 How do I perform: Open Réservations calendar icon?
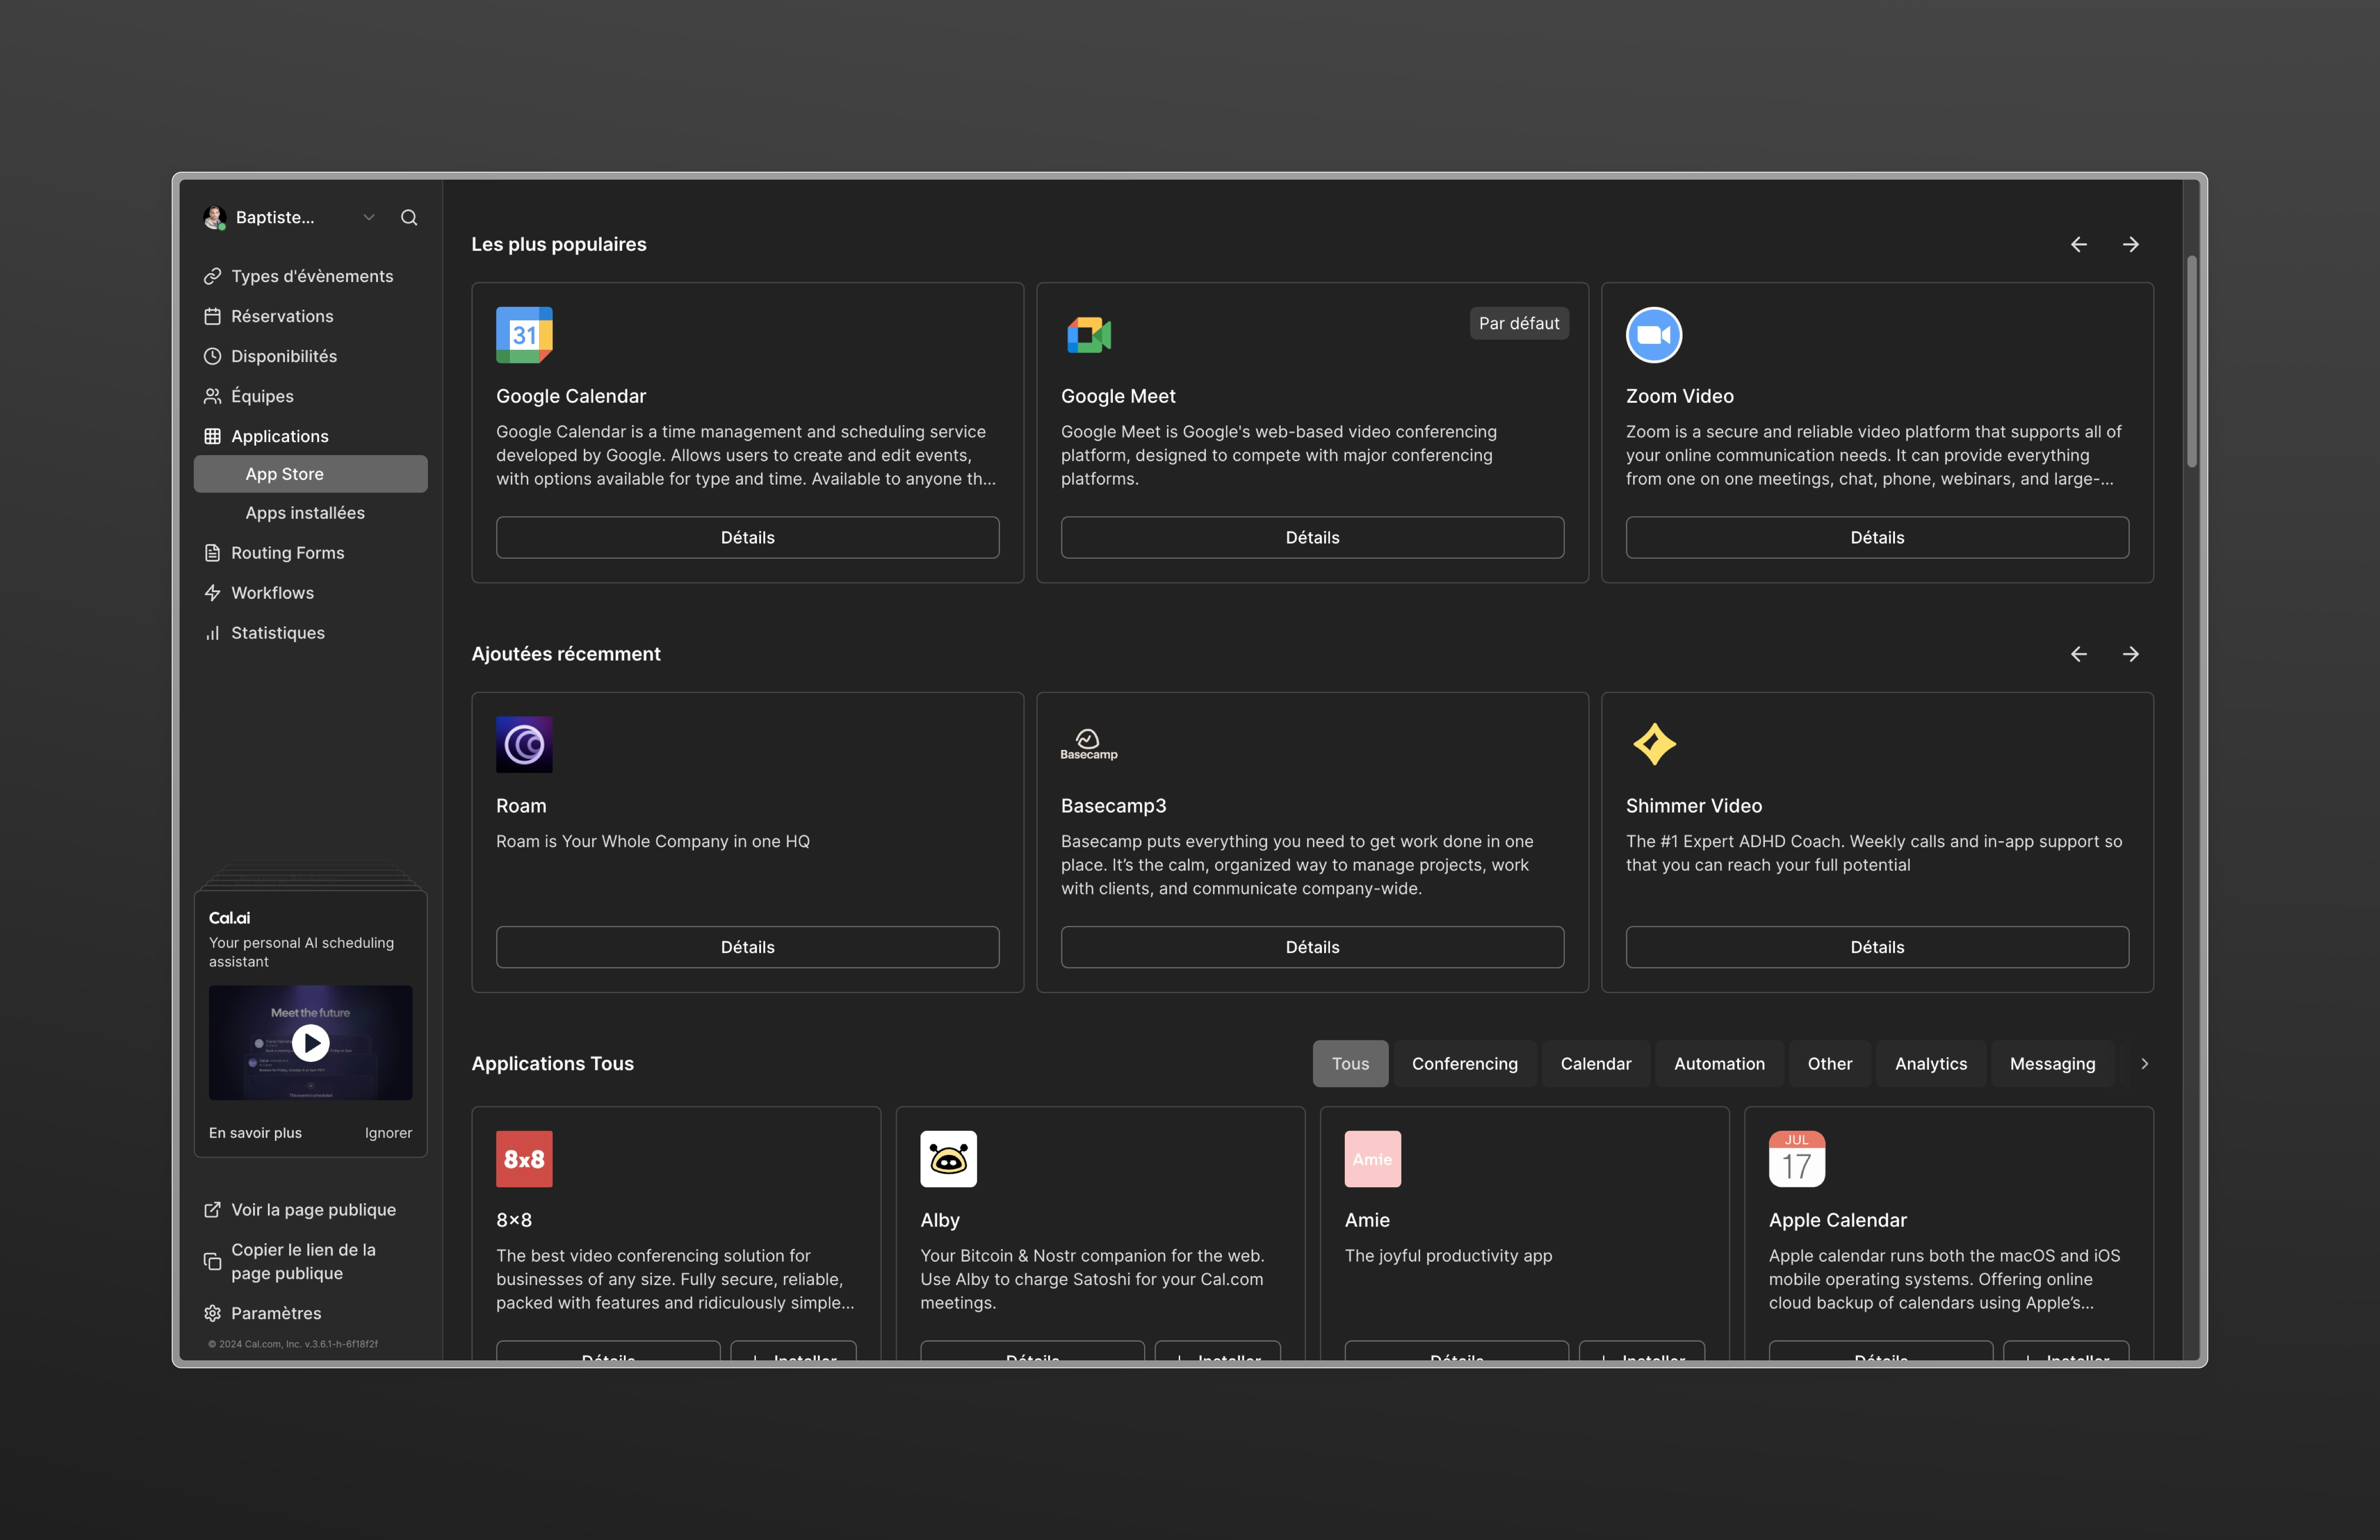[212, 316]
